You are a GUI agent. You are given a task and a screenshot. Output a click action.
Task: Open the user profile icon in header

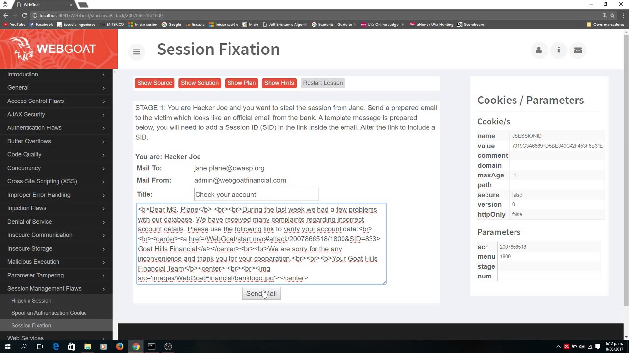click(x=539, y=50)
